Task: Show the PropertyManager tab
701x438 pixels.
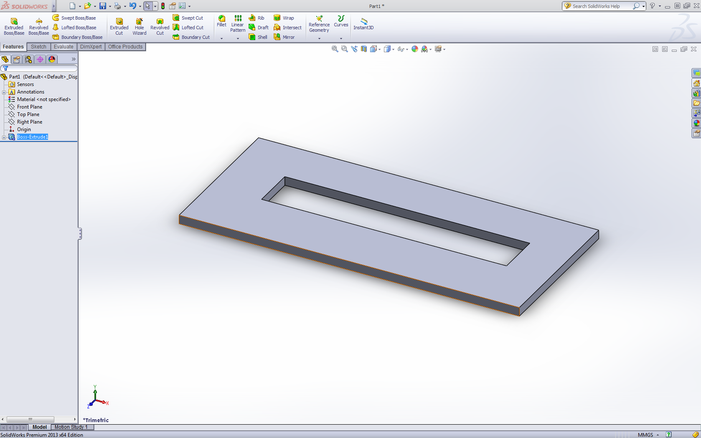Action: tap(17, 59)
